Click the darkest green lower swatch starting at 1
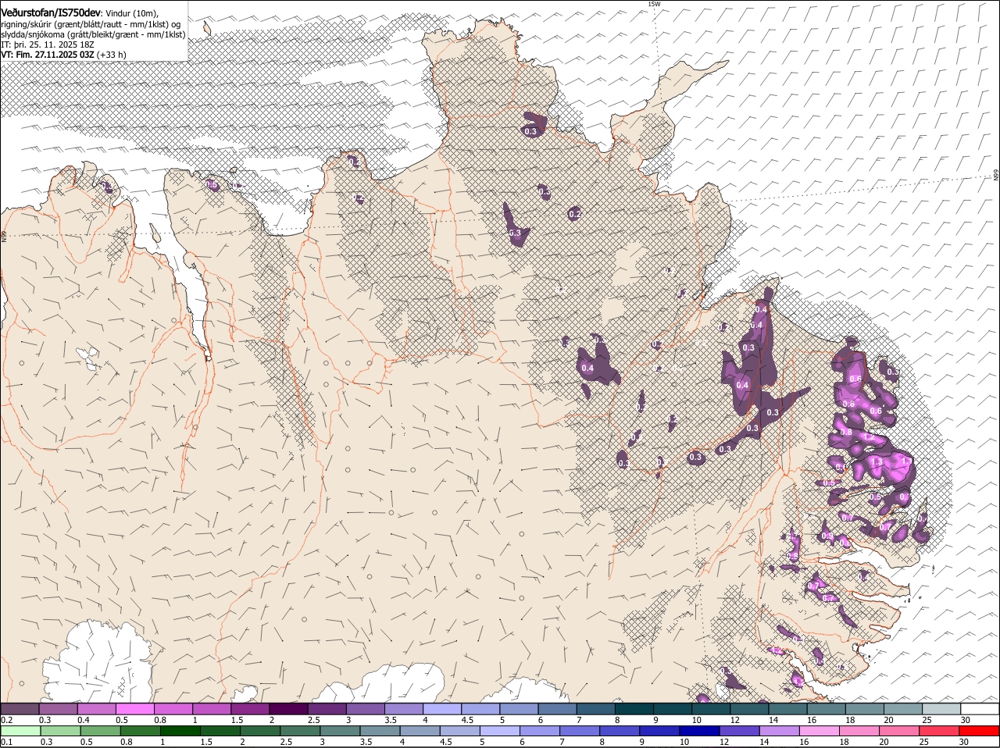This screenshot has width=1000, height=748. click(180, 731)
